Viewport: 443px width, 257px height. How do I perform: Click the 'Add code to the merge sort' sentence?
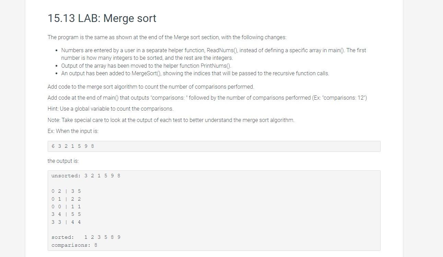[151, 87]
